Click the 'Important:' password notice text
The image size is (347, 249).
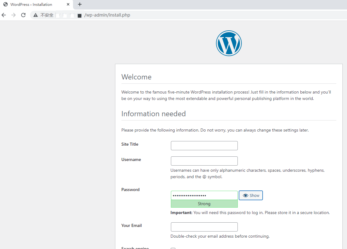coord(250,213)
